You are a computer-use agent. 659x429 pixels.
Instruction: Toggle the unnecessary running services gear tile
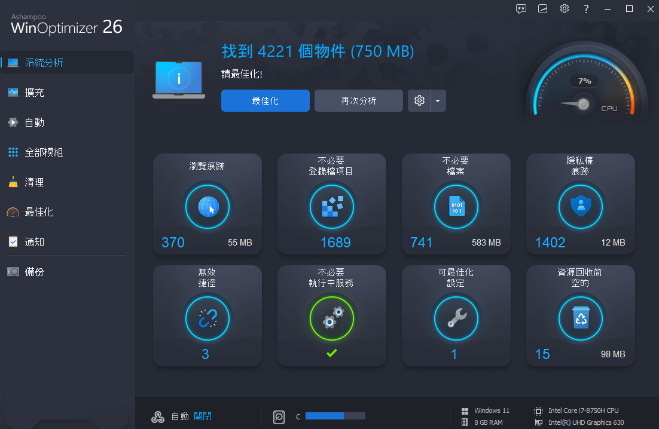click(x=332, y=319)
